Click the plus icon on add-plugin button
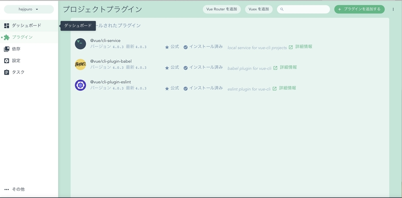 [x=339, y=9]
